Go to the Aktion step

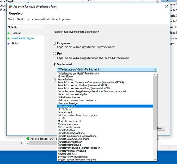(x=15, y=43)
